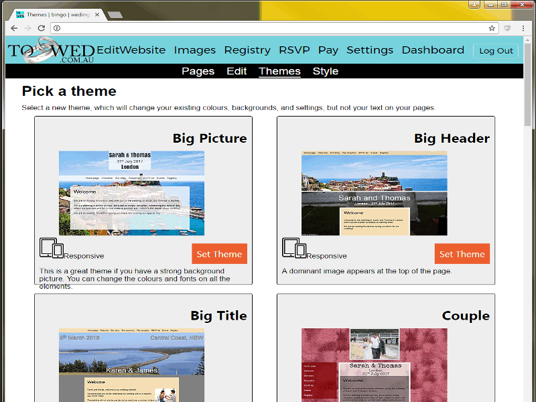Click the Big Picture theme preview image
Screen dimensions: 536x402
[x=131, y=193]
